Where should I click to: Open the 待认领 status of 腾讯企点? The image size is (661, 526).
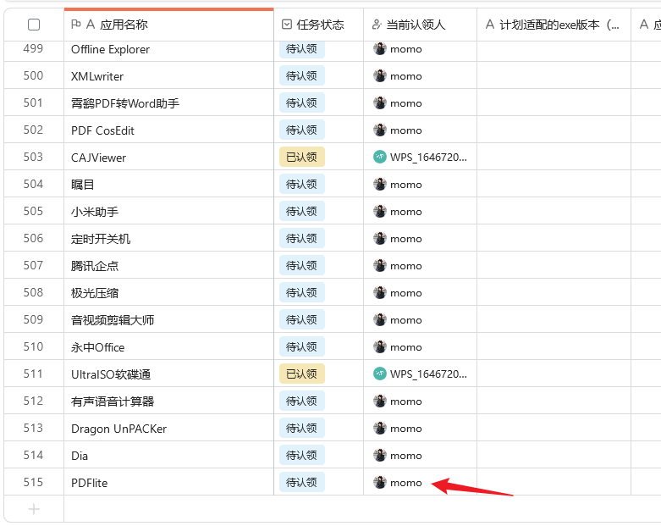point(302,265)
